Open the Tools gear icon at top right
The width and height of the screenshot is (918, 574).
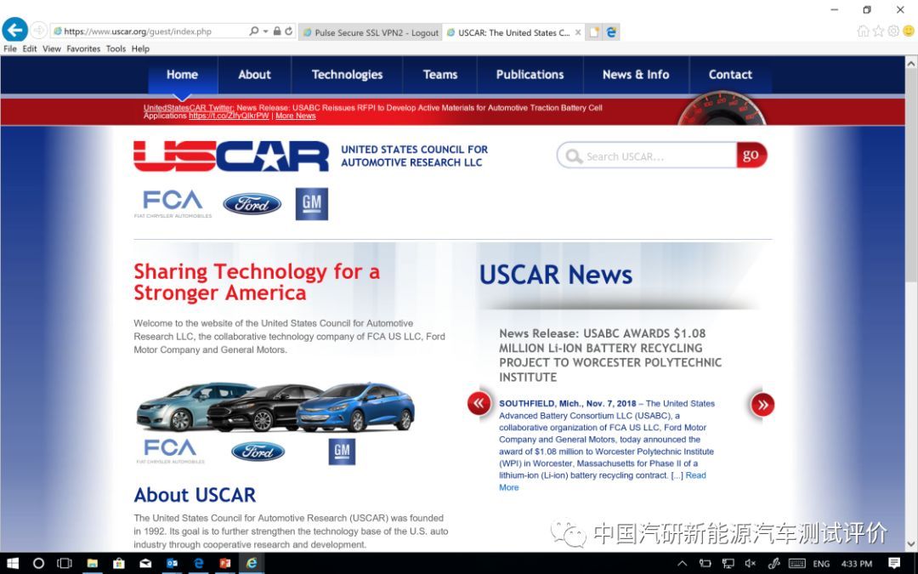click(893, 31)
